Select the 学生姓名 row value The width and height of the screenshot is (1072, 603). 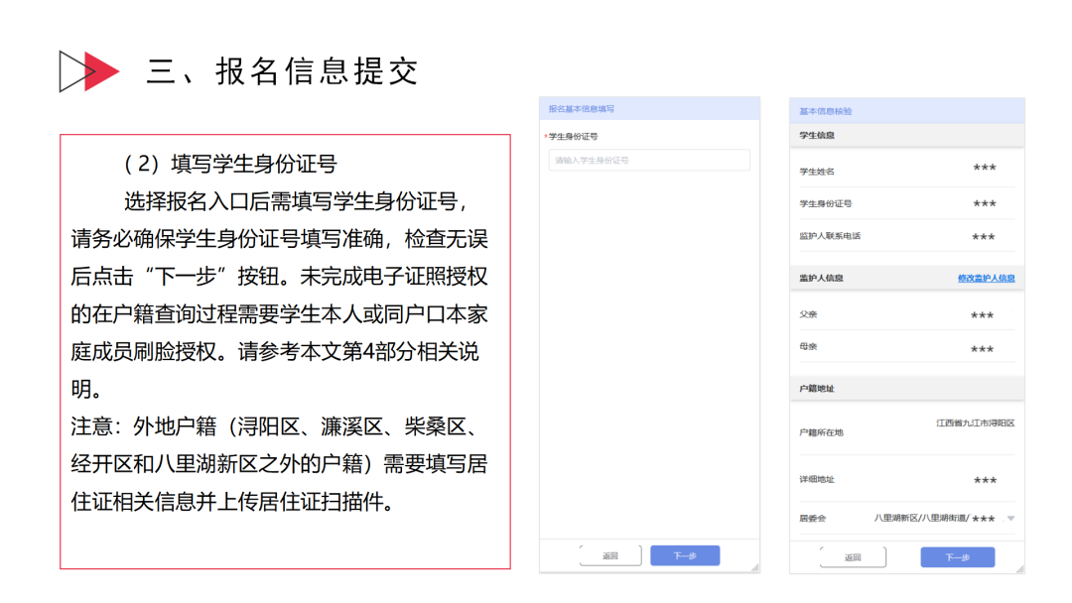983,169
